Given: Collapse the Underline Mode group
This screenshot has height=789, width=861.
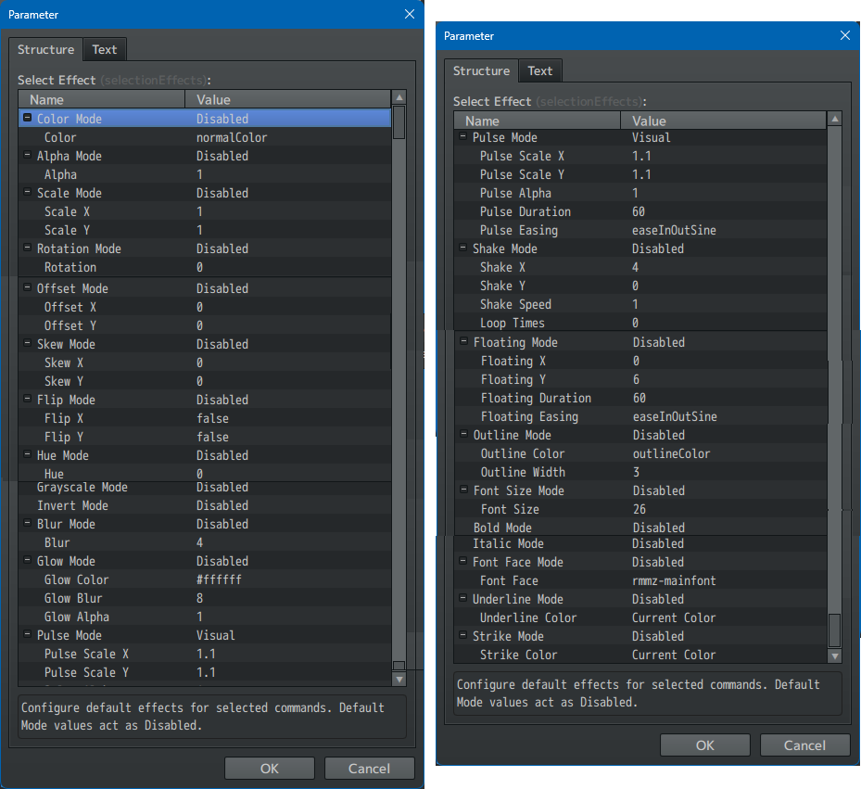Looking at the screenshot, I should [462, 598].
